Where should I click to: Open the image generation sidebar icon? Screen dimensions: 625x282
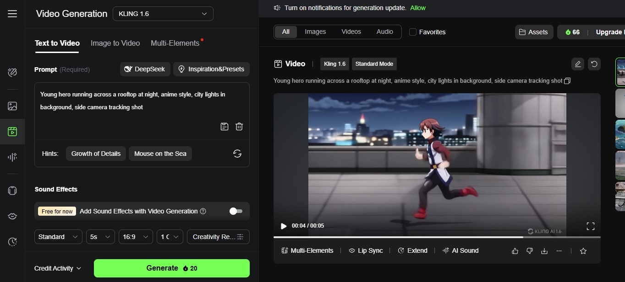(12, 106)
